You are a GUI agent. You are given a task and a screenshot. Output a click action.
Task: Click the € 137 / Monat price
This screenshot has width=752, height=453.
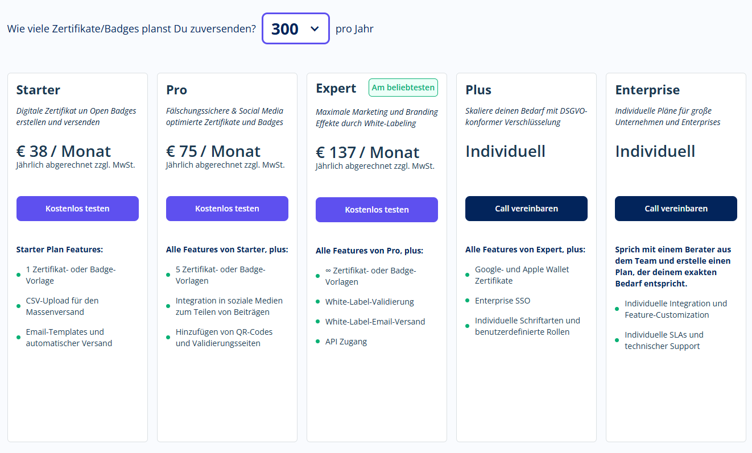[367, 152]
